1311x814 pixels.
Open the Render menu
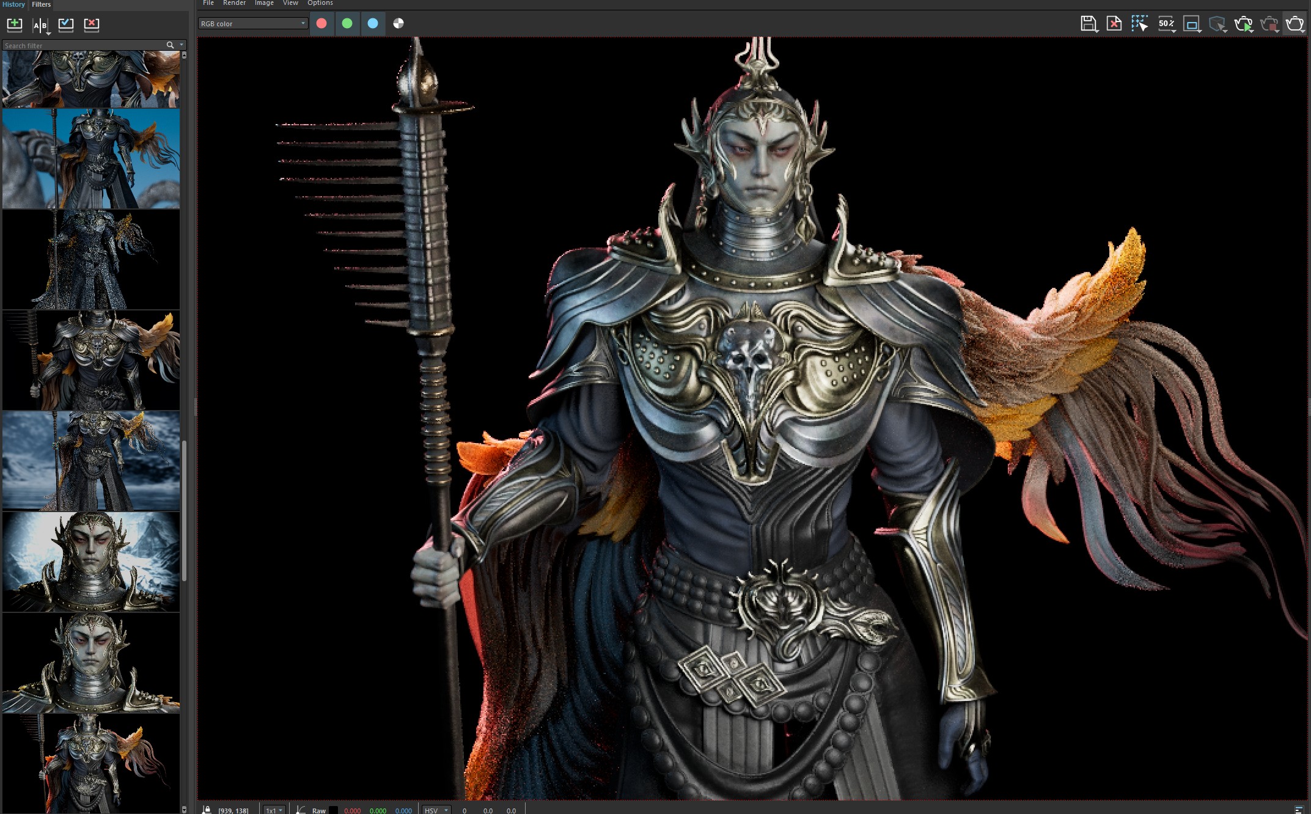click(x=234, y=3)
